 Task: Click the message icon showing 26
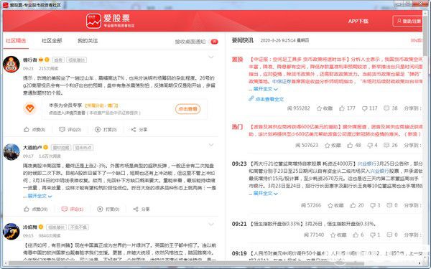click(x=386, y=145)
